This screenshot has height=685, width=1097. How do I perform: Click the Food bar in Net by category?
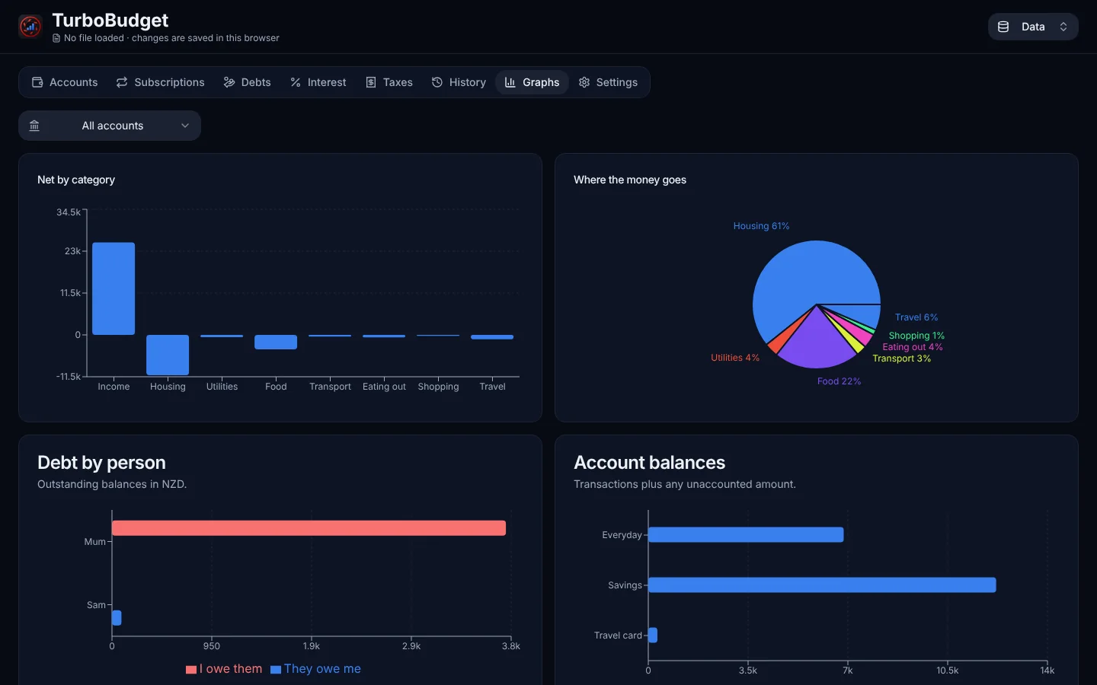tap(276, 342)
